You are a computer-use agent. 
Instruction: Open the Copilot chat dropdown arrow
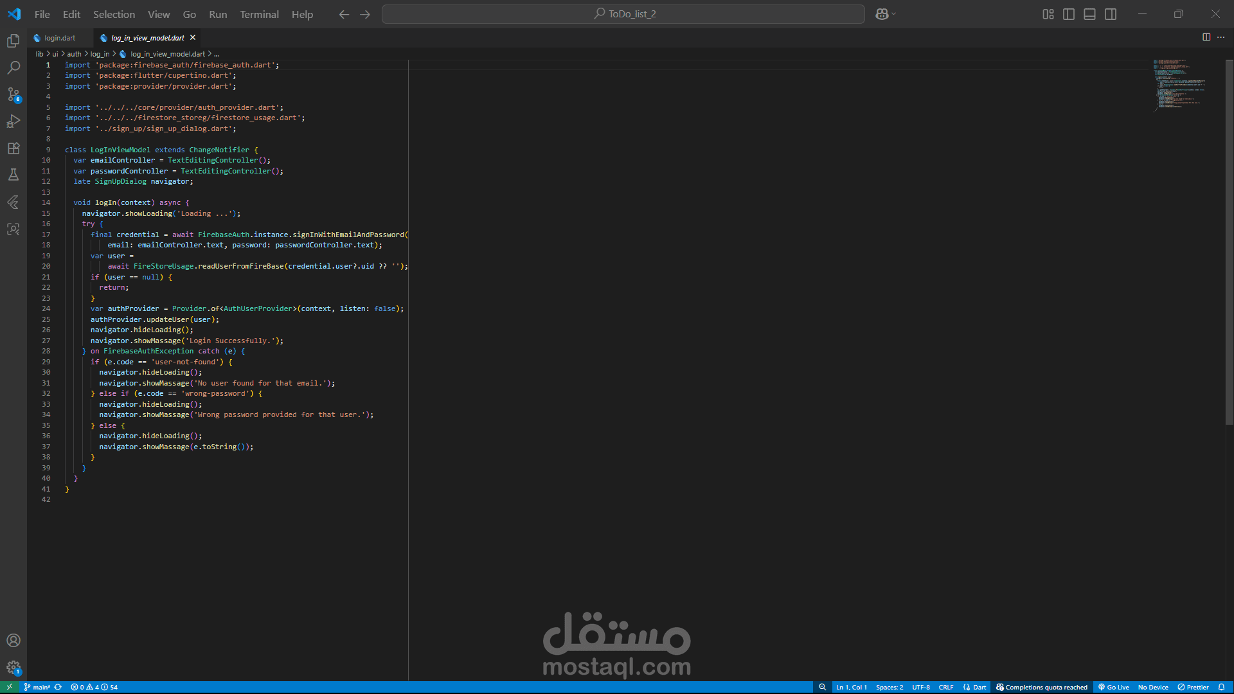[893, 14]
